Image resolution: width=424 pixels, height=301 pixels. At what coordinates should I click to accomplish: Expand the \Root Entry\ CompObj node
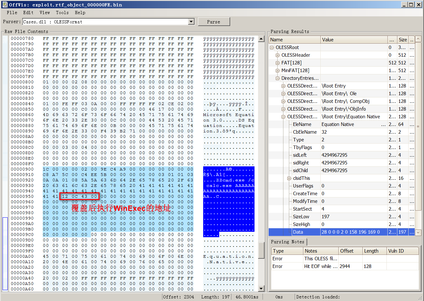(x=283, y=101)
